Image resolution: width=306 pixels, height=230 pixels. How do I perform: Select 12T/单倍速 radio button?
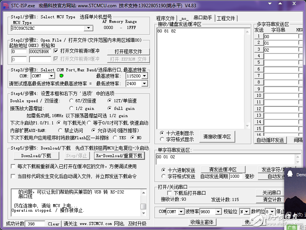tap(110, 101)
